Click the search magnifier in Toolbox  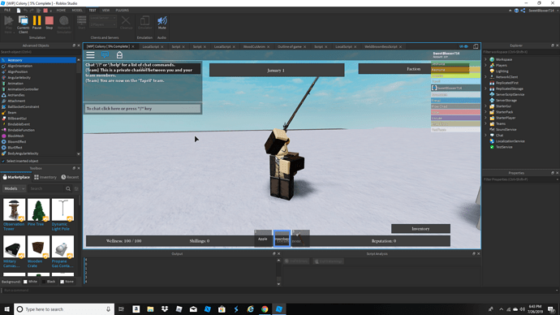click(68, 188)
